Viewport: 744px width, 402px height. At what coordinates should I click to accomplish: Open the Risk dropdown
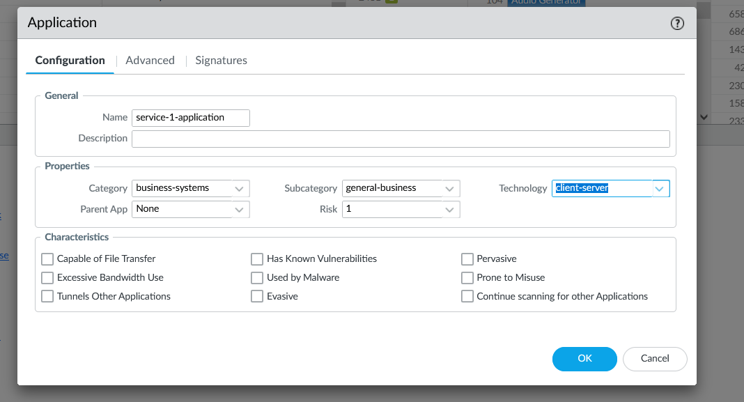(x=450, y=209)
